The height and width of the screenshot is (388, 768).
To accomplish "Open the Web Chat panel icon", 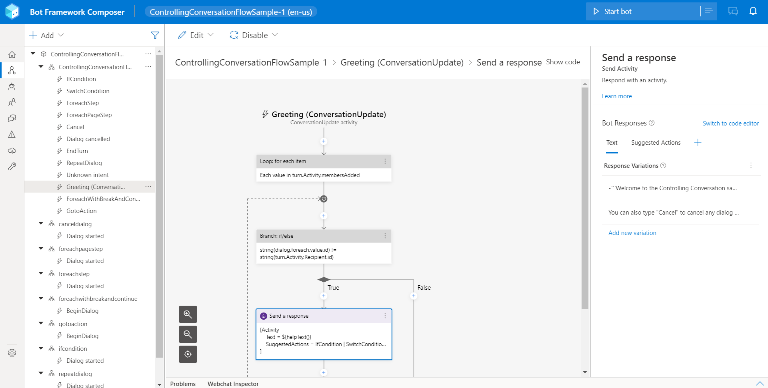I will [733, 11].
